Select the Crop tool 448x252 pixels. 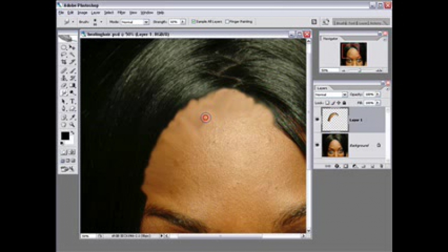click(x=64, y=62)
